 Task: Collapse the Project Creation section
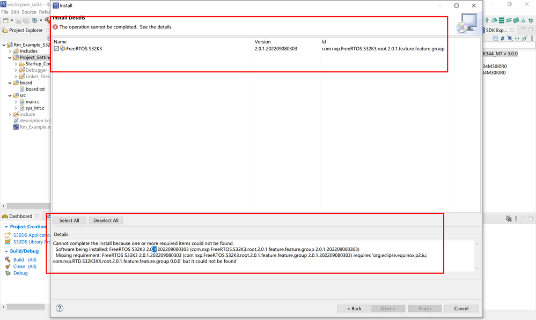click(6, 227)
